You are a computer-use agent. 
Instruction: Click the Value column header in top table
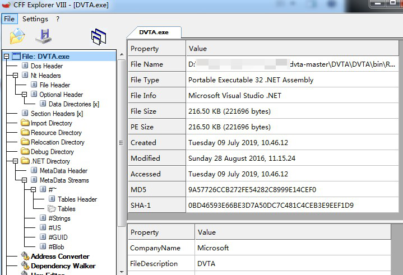pos(292,49)
